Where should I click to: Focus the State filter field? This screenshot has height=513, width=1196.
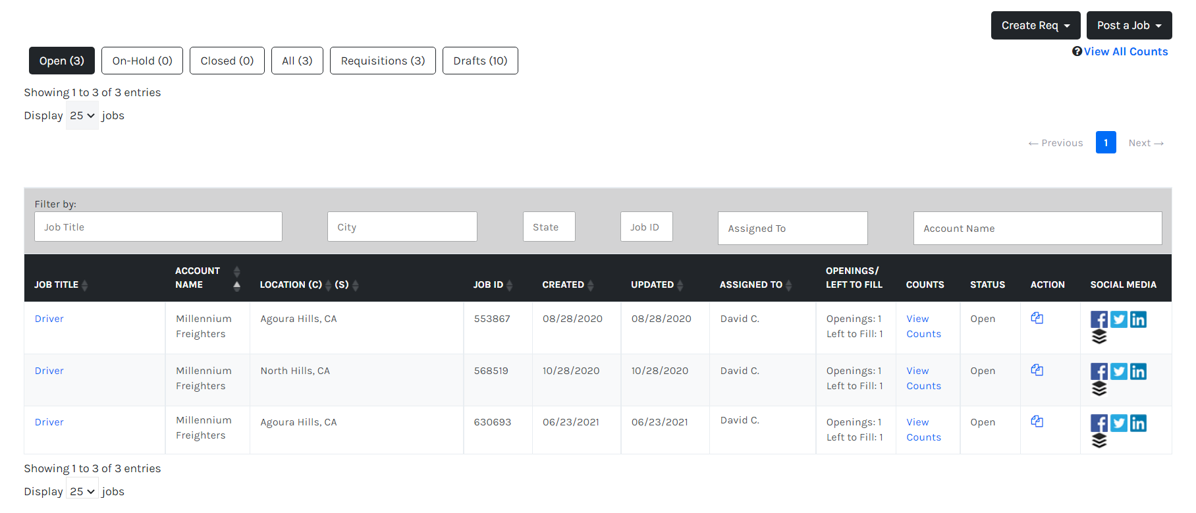(549, 227)
